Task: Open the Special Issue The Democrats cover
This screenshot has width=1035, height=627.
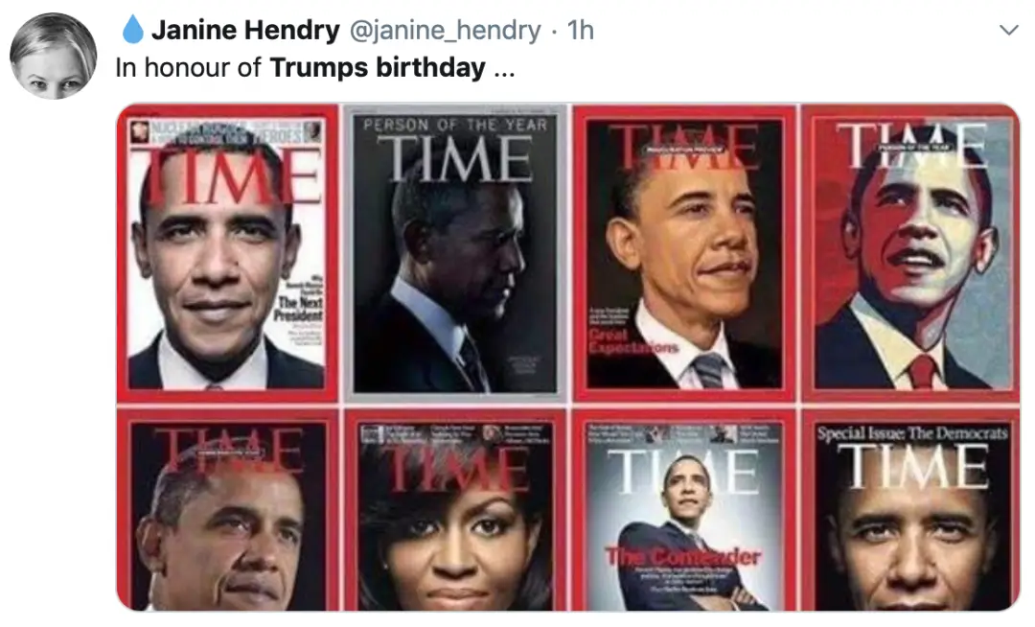Action: [x=911, y=509]
